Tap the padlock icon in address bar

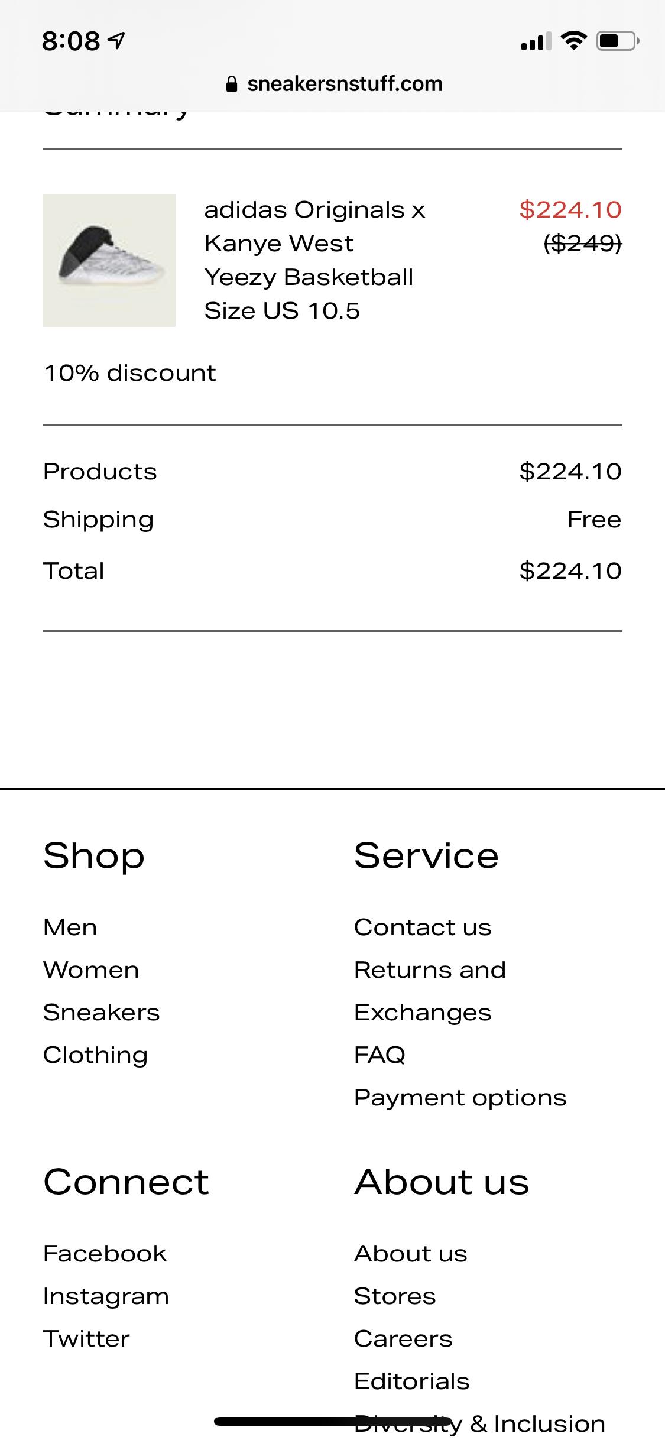[x=232, y=85]
